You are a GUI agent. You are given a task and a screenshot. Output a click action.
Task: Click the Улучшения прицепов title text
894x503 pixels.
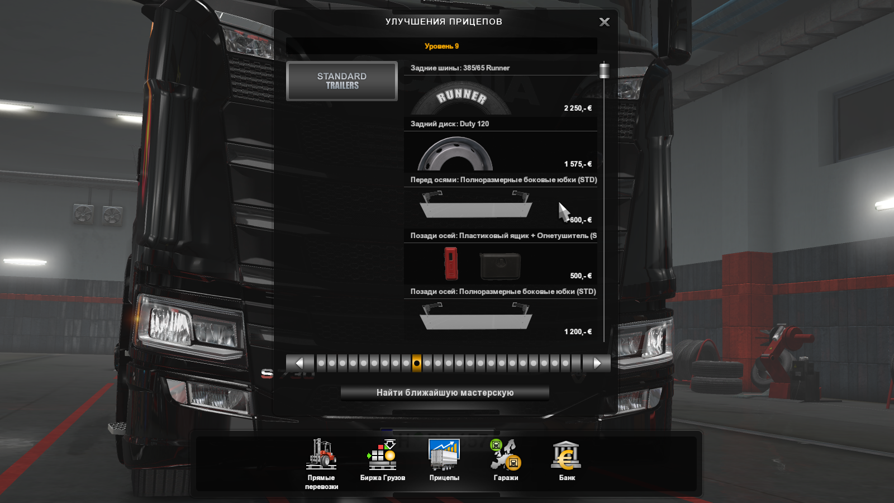point(444,22)
